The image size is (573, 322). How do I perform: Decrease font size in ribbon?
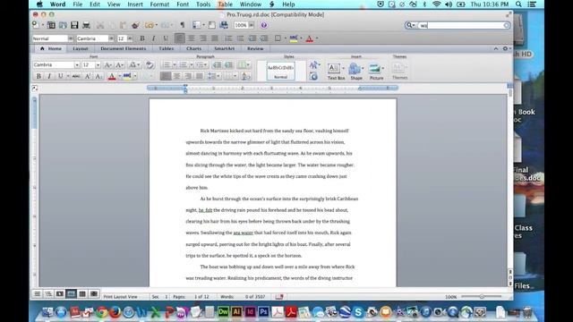click(119, 65)
